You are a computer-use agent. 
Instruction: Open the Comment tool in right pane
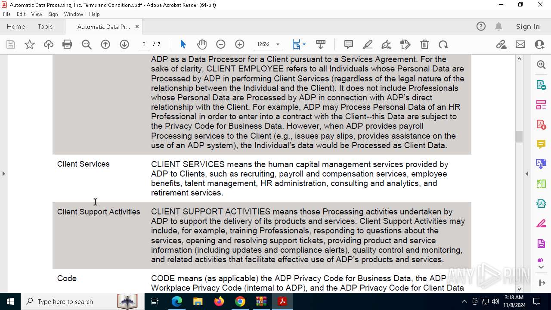tap(541, 144)
